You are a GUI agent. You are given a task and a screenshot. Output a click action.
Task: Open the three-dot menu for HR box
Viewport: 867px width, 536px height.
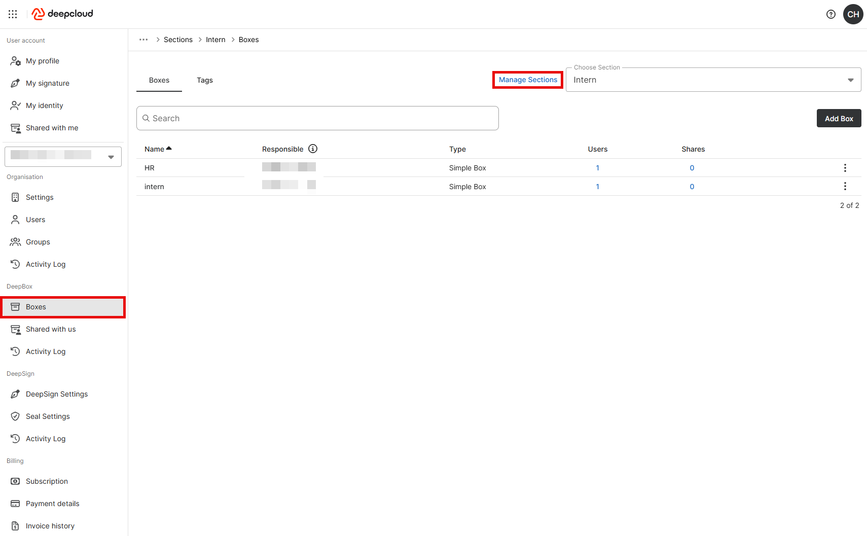pyautogui.click(x=845, y=168)
